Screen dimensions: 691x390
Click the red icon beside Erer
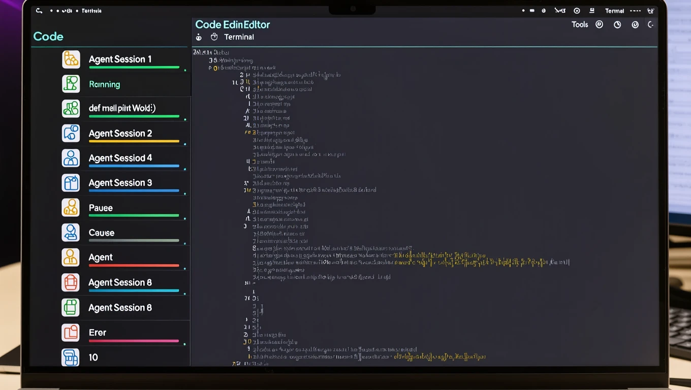pyautogui.click(x=71, y=333)
